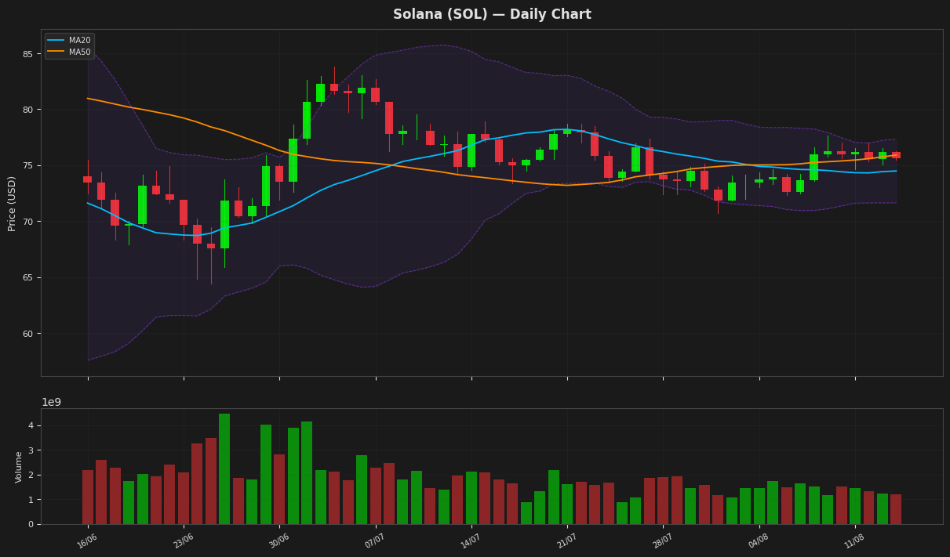This screenshot has width=950, height=557.
Task: Click the chart title Solana (SOL) — Daily Chart
Action: pos(492,15)
